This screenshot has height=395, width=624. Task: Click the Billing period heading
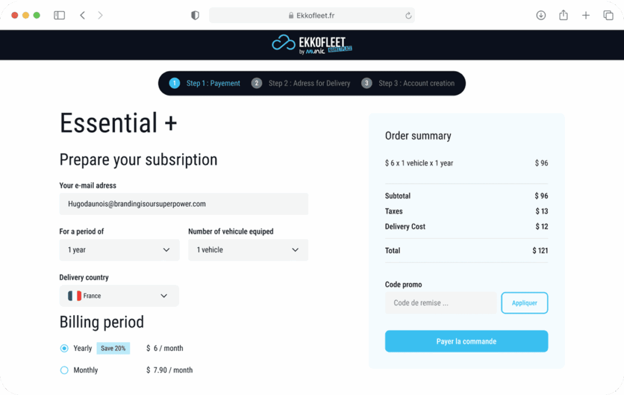(102, 322)
